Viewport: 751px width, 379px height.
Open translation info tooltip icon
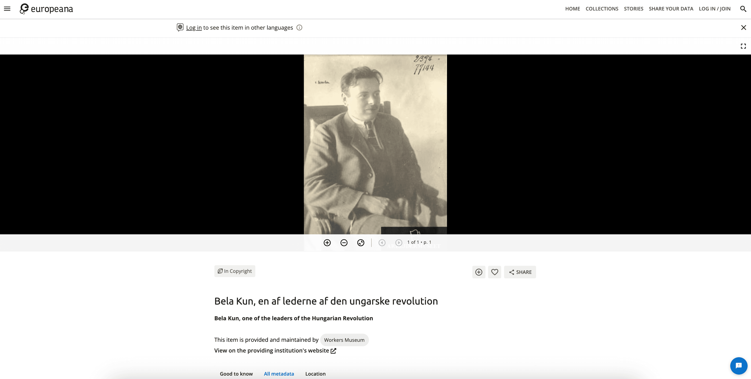point(299,28)
